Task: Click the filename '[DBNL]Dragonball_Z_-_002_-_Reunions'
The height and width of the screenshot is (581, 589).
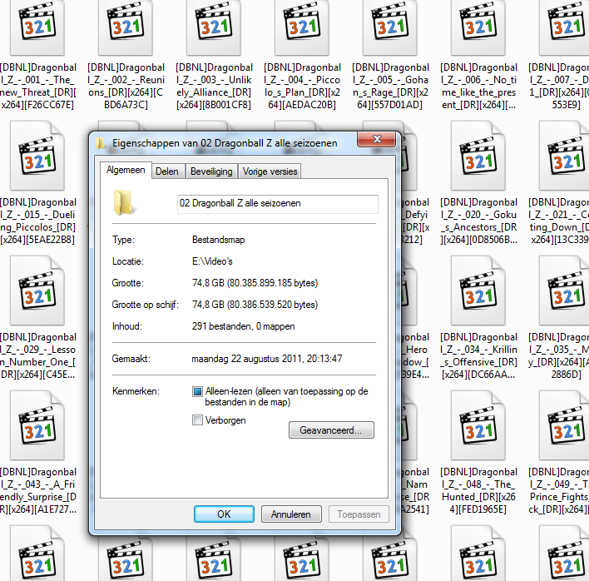Action: coord(126,86)
